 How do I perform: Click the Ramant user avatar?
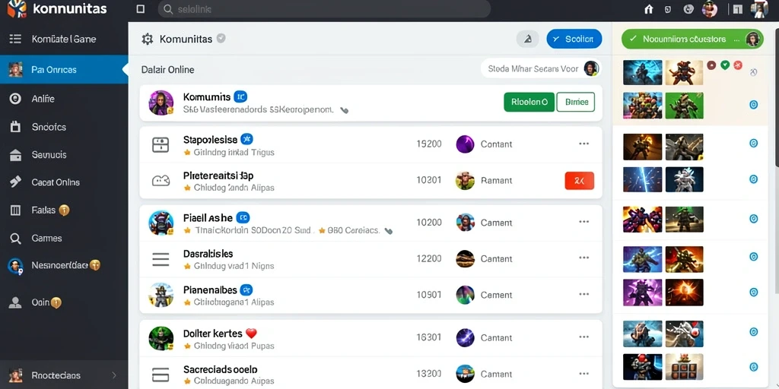465,181
